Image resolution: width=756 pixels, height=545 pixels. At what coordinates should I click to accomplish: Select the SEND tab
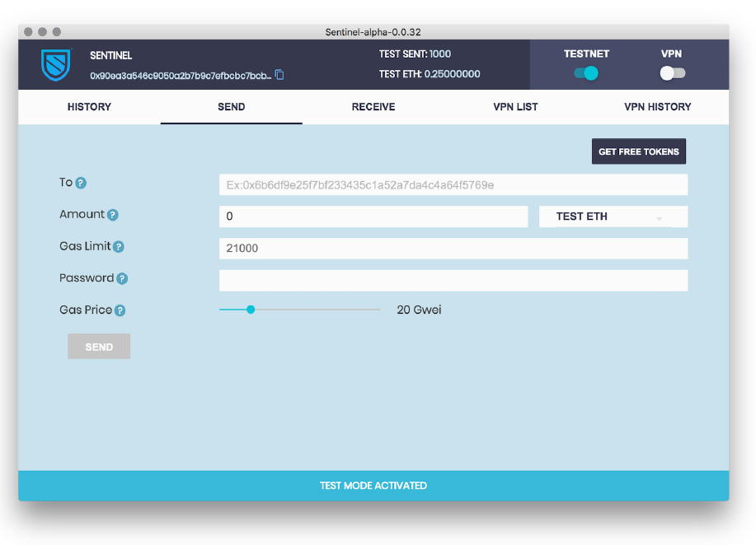[232, 107]
